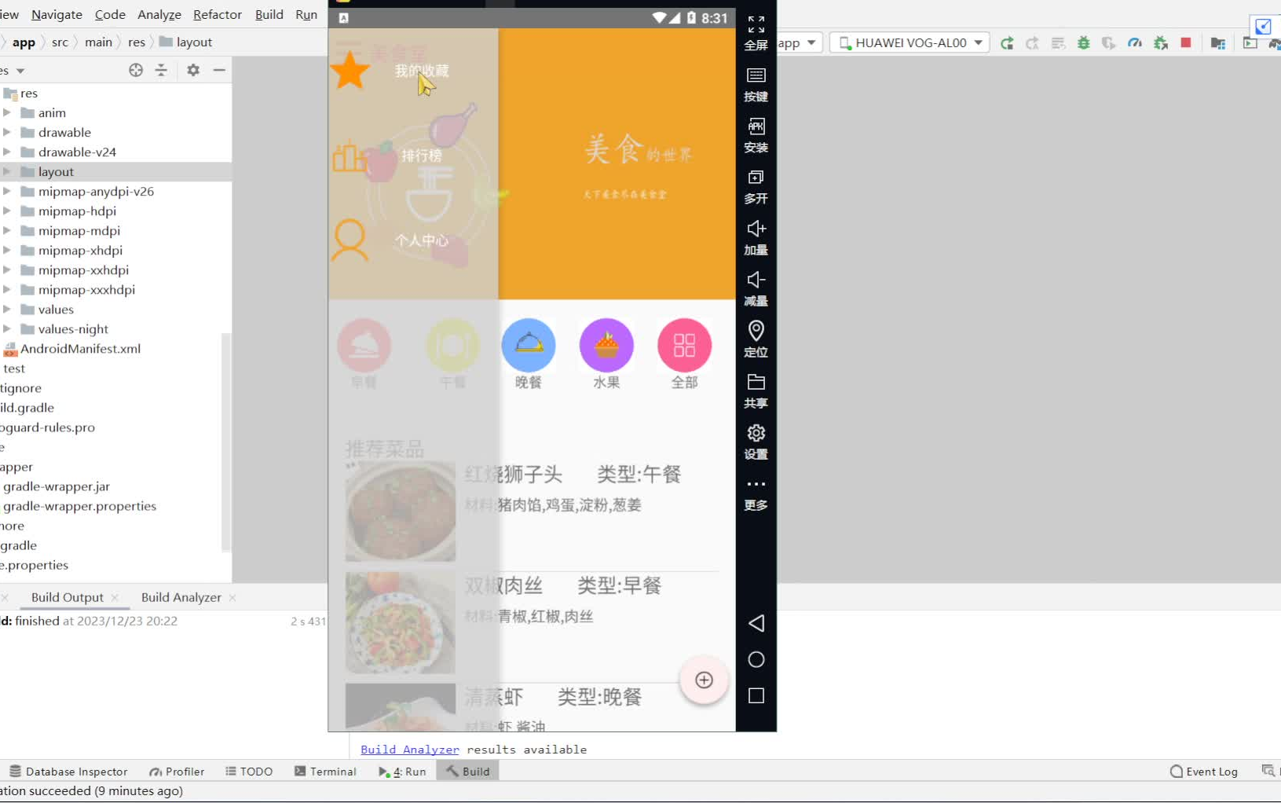Viewport: 1281px width, 803px height.
Task: Tap the purple fruit category icon
Action: click(606, 345)
